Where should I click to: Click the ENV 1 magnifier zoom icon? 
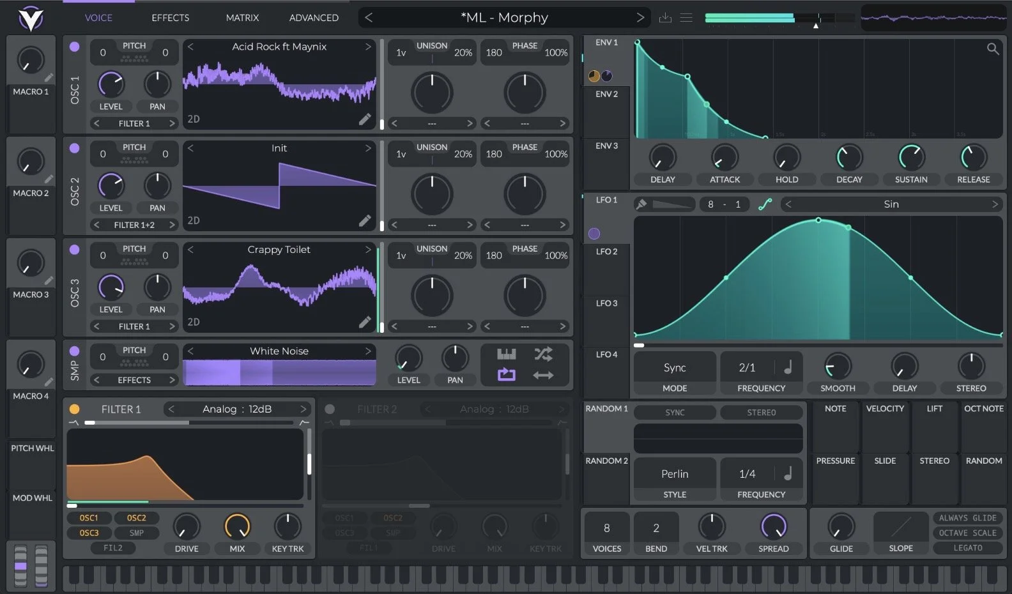tap(992, 49)
